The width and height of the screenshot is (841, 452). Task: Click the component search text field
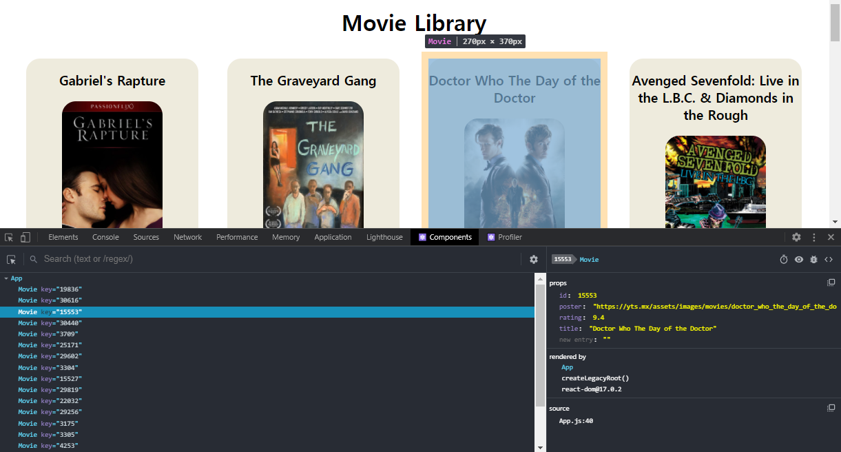point(279,259)
